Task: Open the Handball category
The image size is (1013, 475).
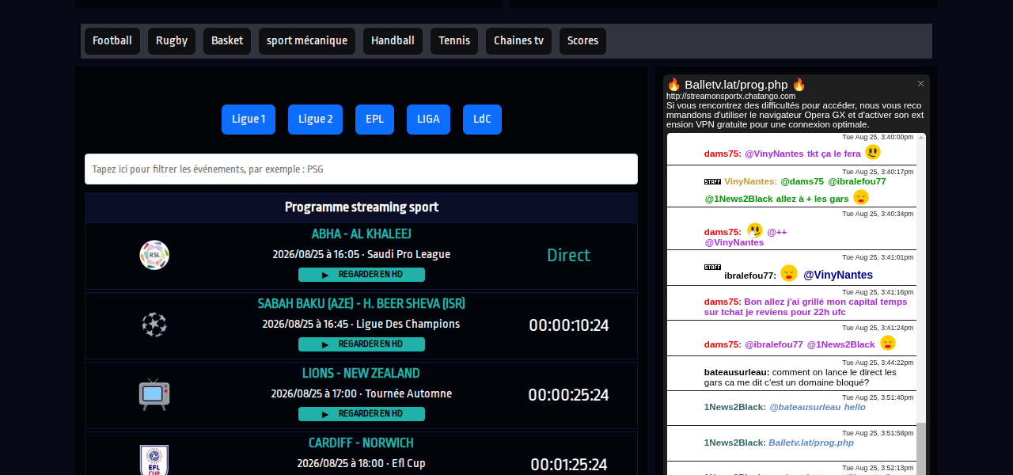Action: tap(393, 41)
